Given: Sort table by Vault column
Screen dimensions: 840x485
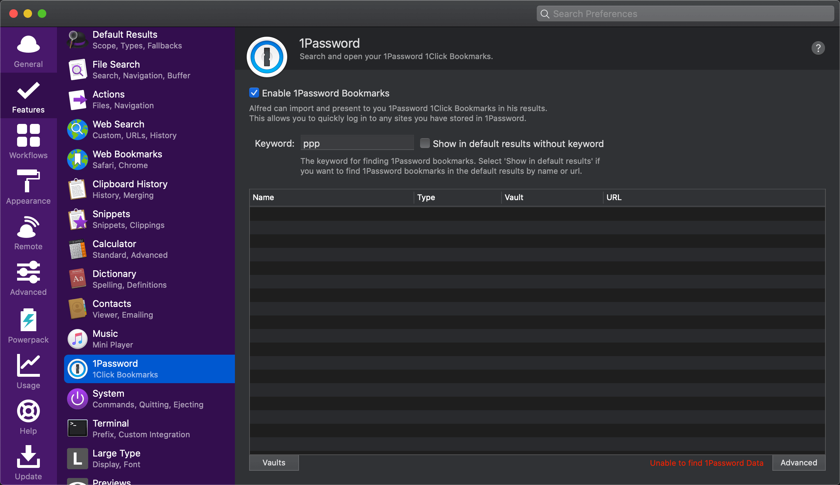Looking at the screenshot, I should tap(552, 197).
